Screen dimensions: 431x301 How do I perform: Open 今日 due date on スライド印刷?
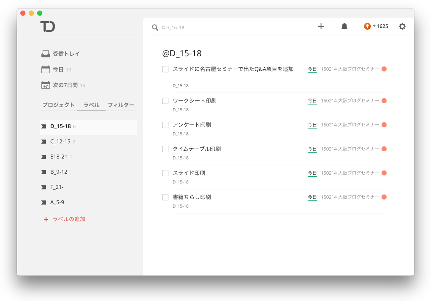coord(312,173)
